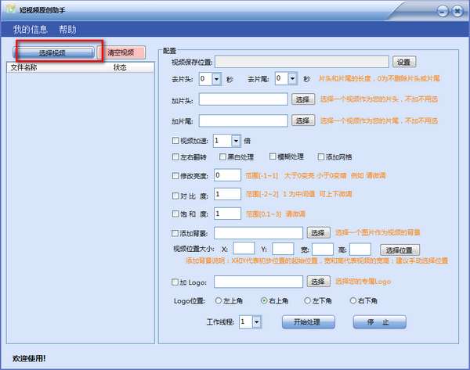The width and height of the screenshot is (470, 370).
Task: Enable the 添加网格 checkbox
Action: [x=320, y=156]
